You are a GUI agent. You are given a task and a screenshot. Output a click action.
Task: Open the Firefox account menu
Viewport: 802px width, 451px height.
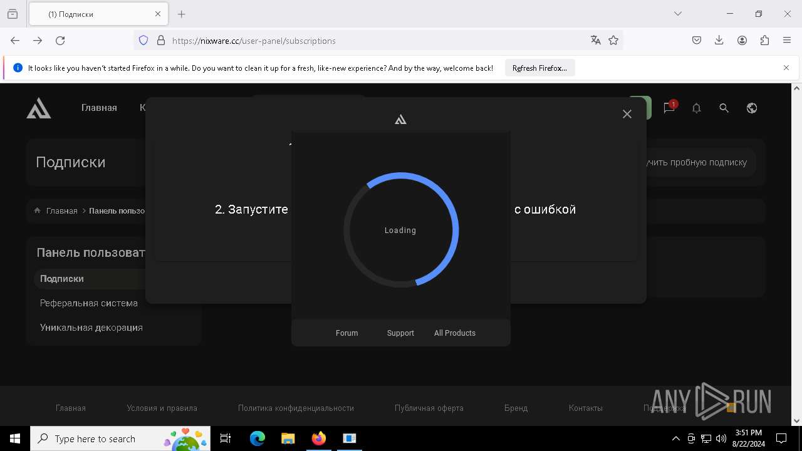coord(742,41)
